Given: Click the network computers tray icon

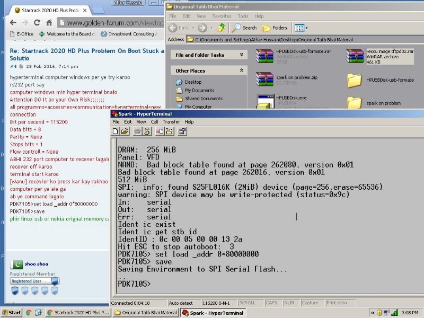Looking at the screenshot, I should [387, 313].
